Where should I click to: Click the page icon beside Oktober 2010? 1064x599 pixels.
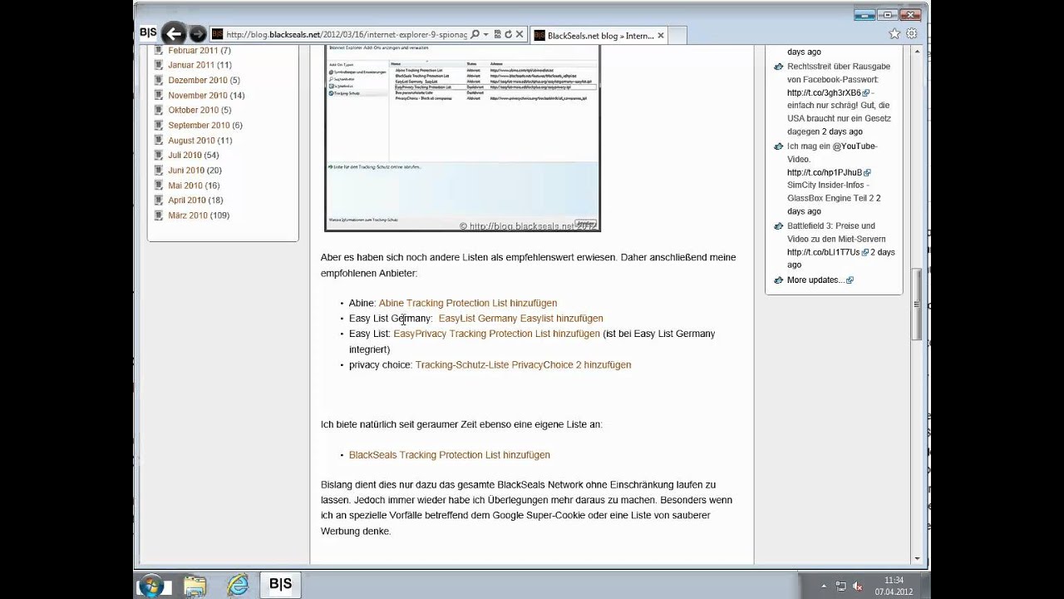(x=160, y=110)
